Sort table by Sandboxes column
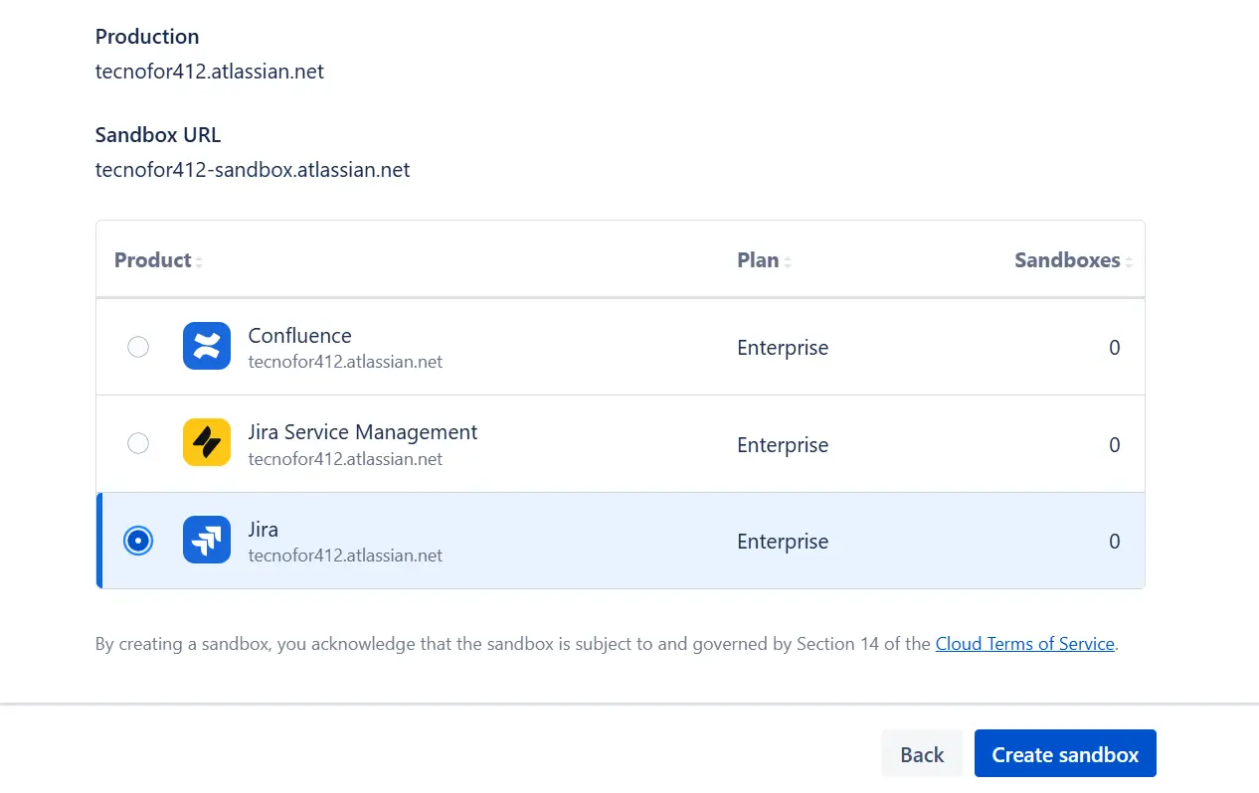 coord(1073,260)
